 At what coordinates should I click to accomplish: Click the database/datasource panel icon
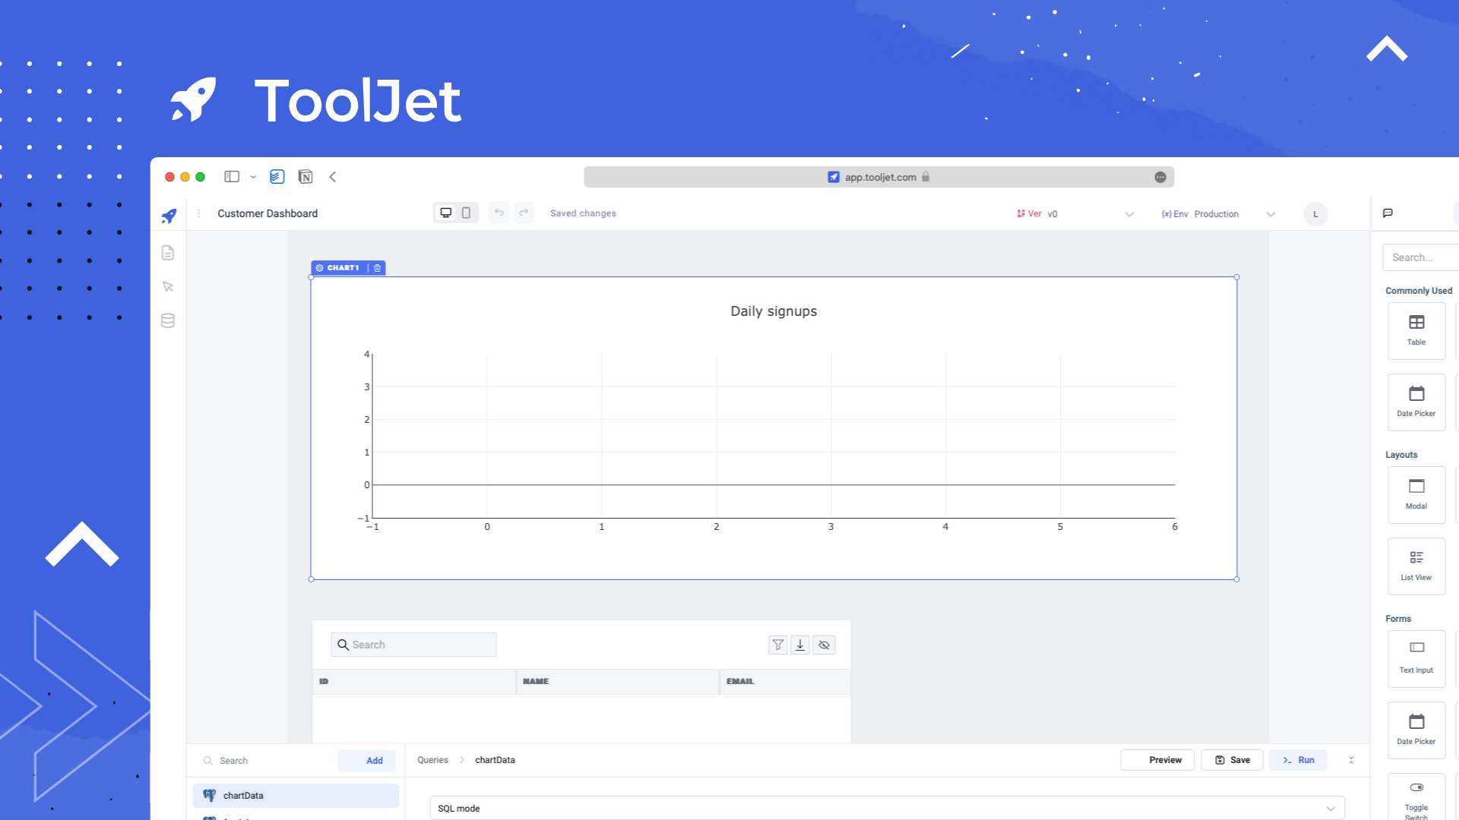tap(169, 320)
